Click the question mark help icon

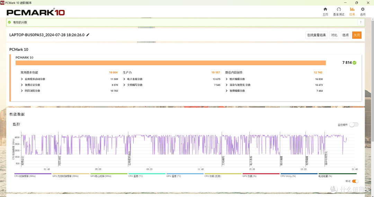(360, 22)
